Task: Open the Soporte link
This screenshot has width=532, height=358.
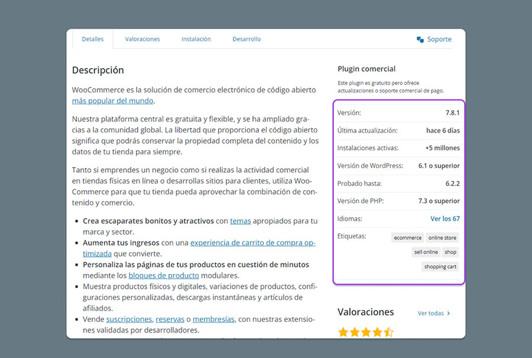Action: click(x=439, y=40)
